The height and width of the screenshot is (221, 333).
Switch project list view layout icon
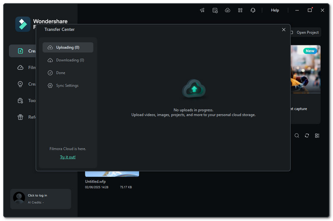pos(317,136)
